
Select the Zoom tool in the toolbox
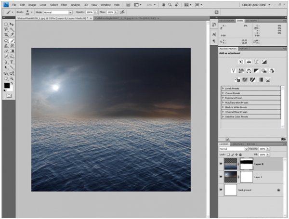click(x=12, y=78)
